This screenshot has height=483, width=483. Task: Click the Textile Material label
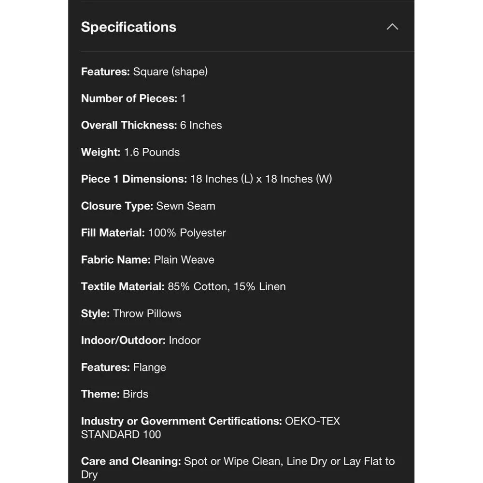[x=123, y=286]
